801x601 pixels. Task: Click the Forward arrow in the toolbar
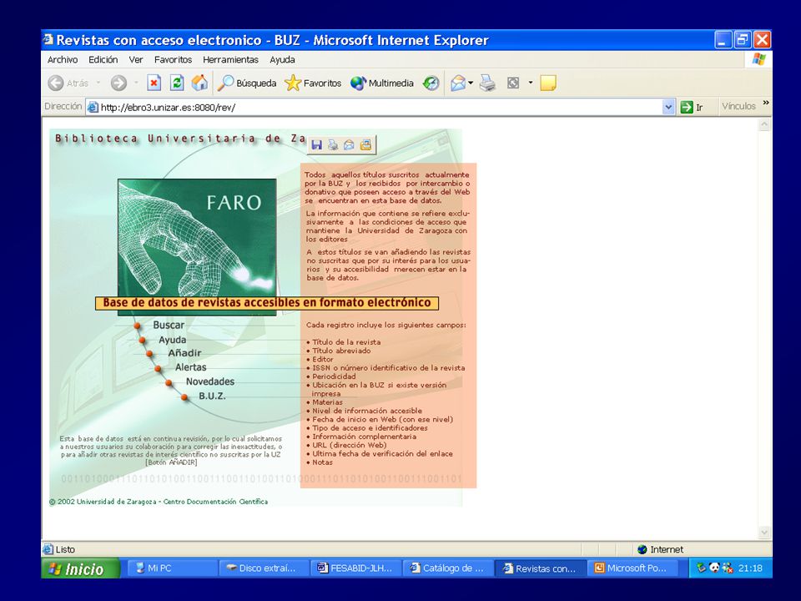click(x=118, y=83)
